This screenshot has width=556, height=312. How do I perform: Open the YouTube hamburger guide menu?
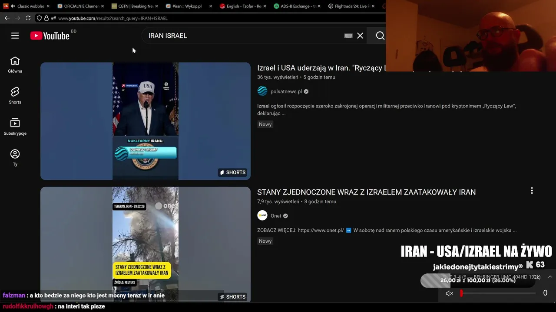click(15, 36)
